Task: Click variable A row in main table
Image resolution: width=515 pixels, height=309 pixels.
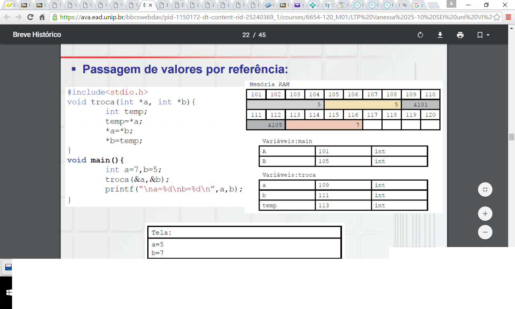Action: point(343,151)
